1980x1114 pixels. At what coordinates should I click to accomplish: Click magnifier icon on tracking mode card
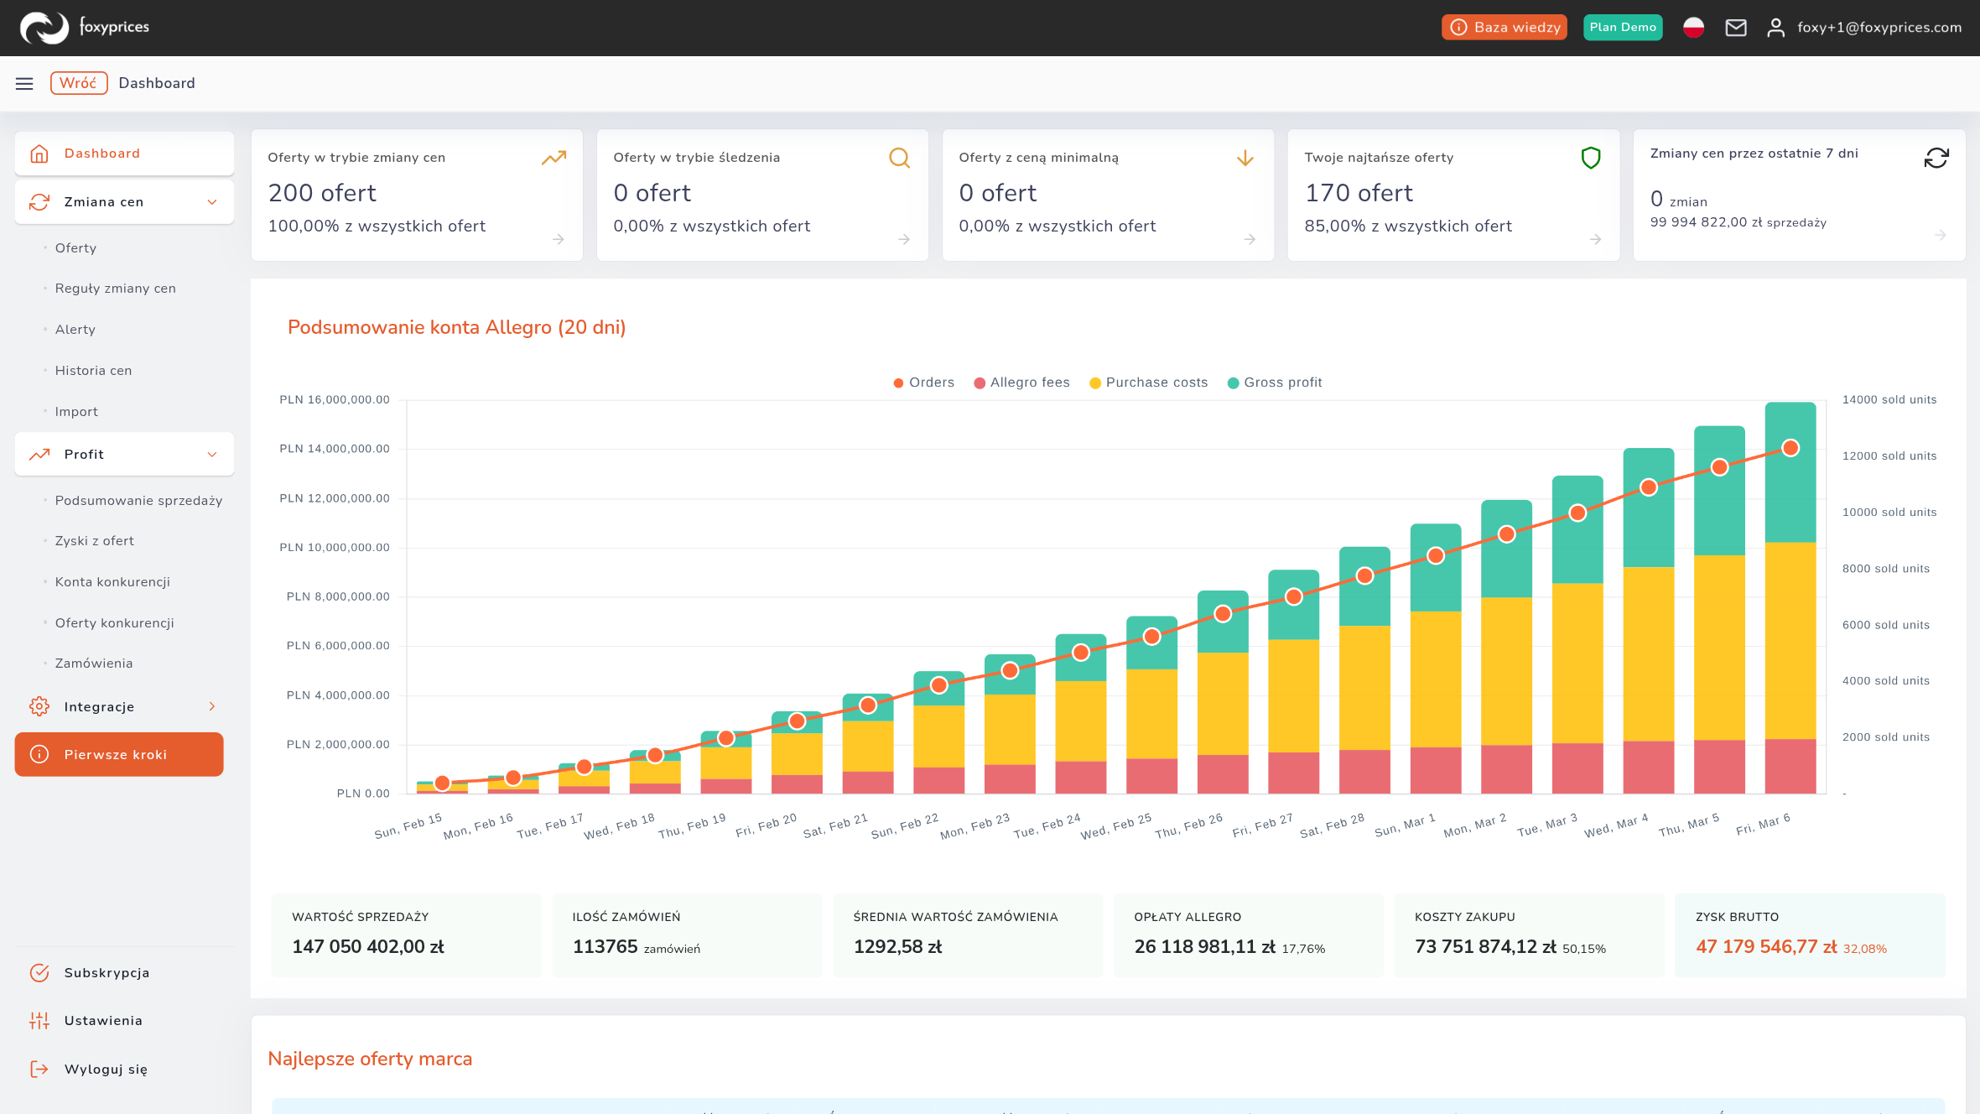(x=899, y=158)
